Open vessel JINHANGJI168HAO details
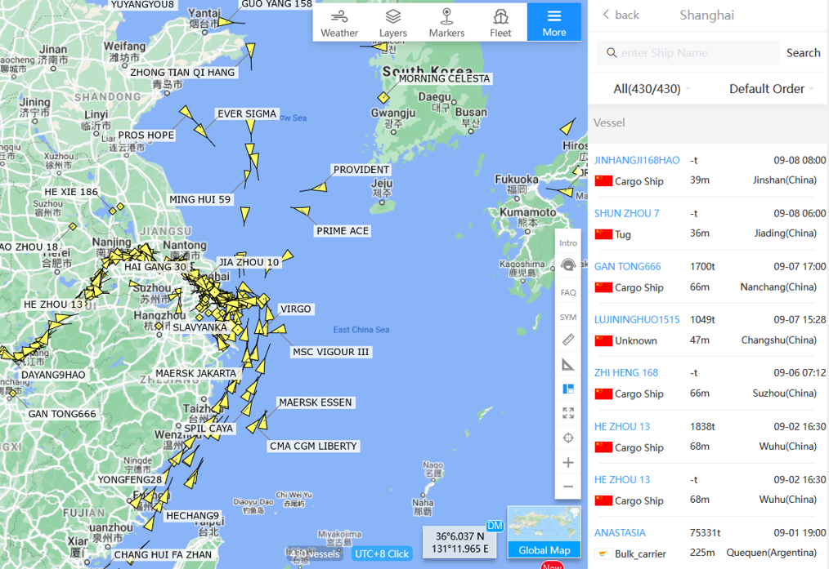829x569 pixels. pos(637,160)
